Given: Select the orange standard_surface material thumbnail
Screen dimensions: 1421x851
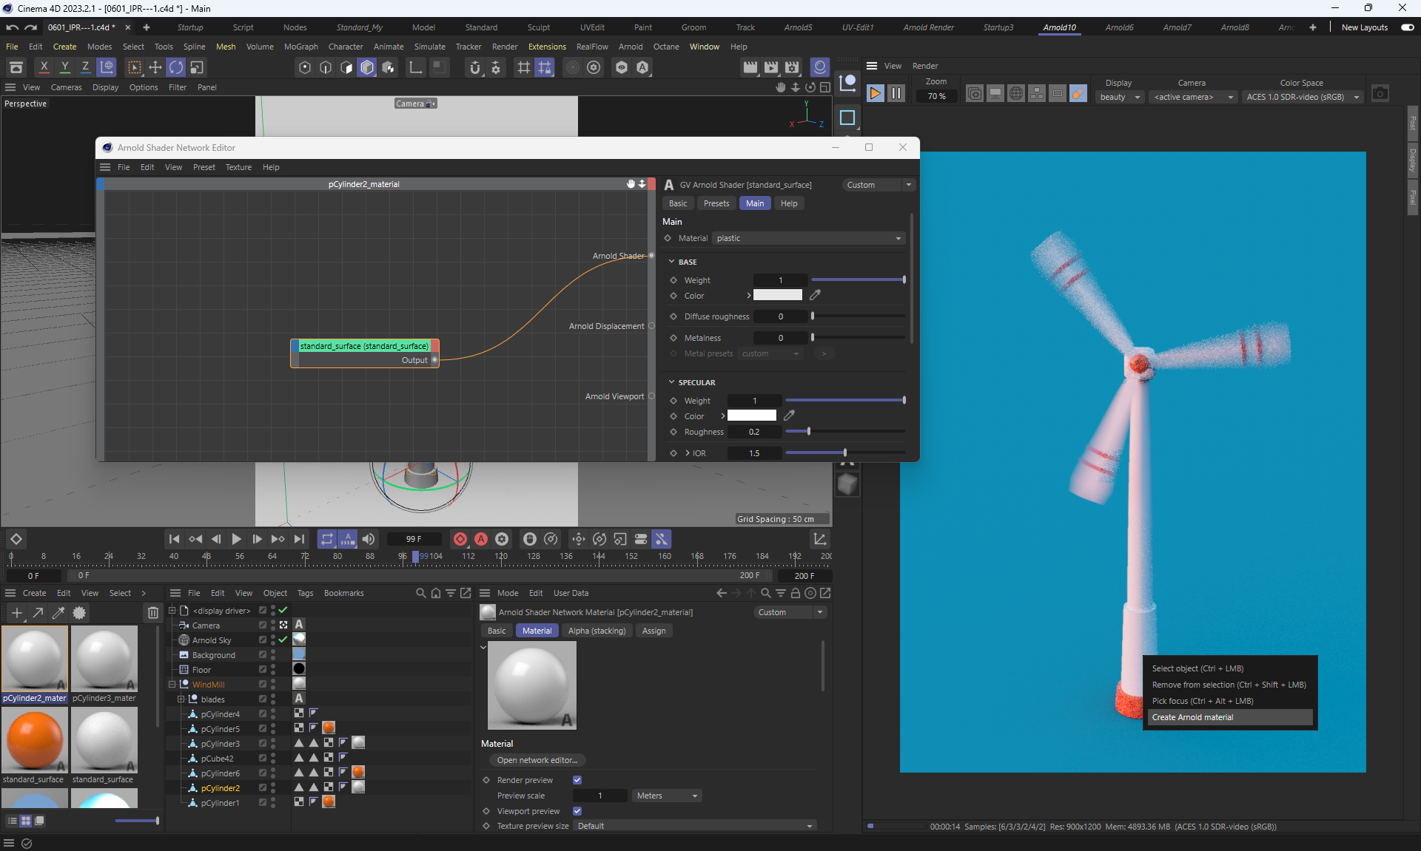Looking at the screenshot, I should click(x=34, y=739).
